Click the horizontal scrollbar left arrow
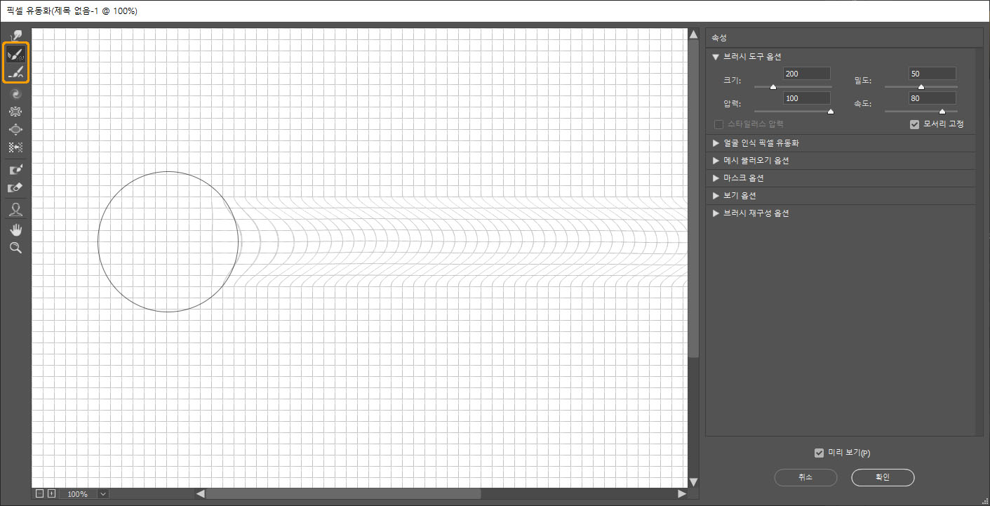 point(200,494)
